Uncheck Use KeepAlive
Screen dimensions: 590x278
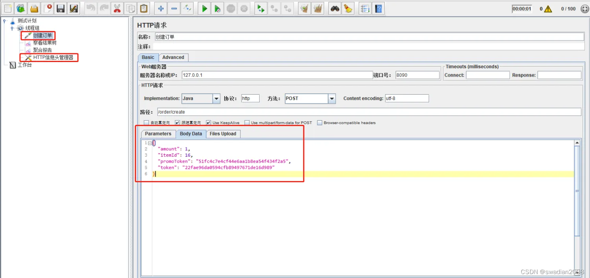(208, 123)
